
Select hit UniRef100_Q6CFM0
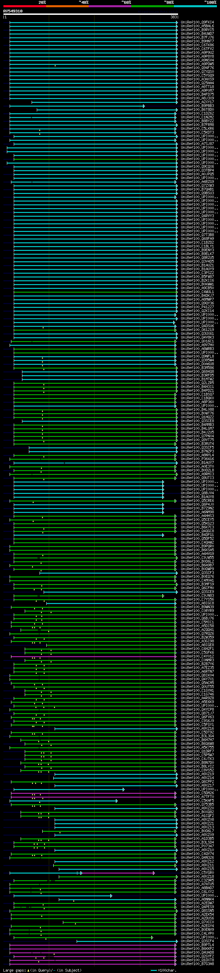click(x=197, y=588)
